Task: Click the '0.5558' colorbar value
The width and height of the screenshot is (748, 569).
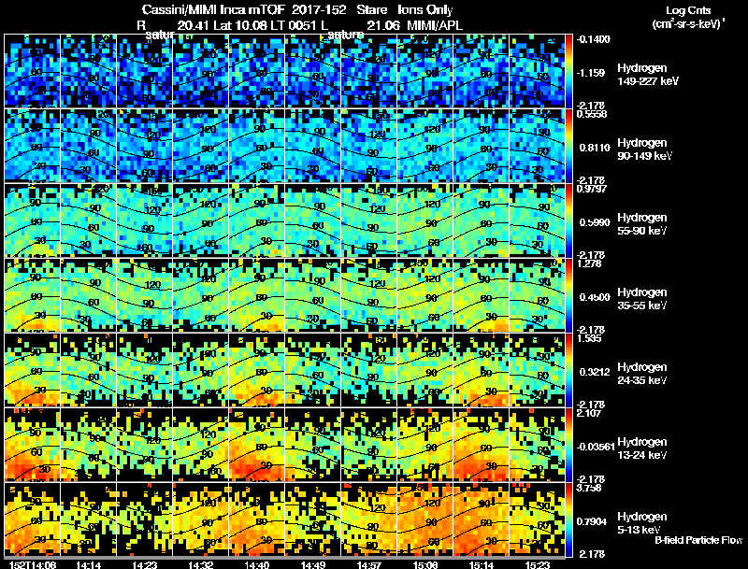Action: tap(592, 114)
